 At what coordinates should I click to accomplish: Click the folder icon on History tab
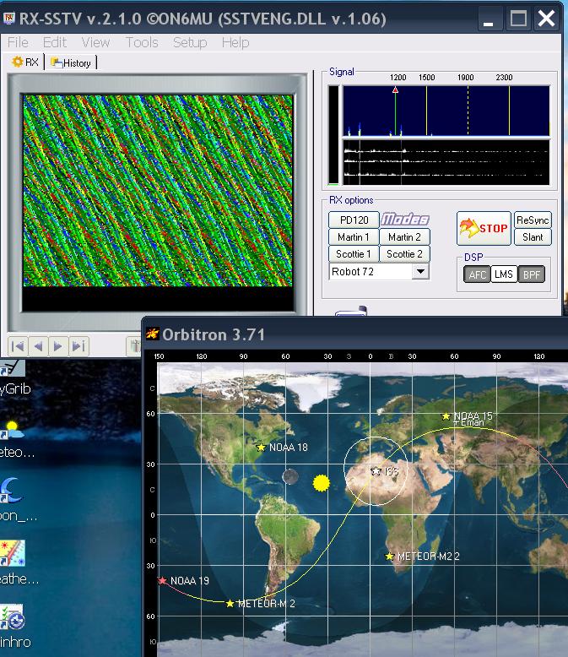tap(57, 62)
